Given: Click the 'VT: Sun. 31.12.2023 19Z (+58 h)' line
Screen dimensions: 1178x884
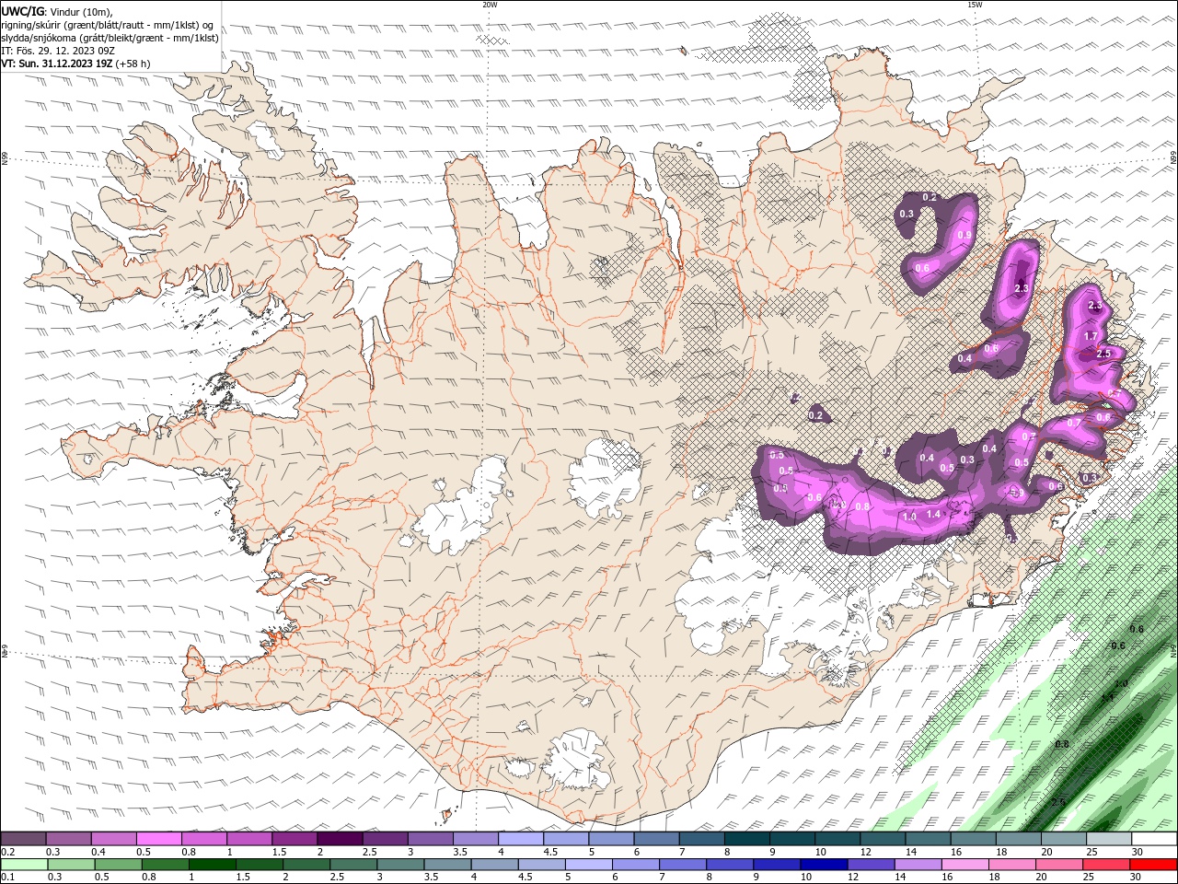Looking at the screenshot, I should point(75,64).
